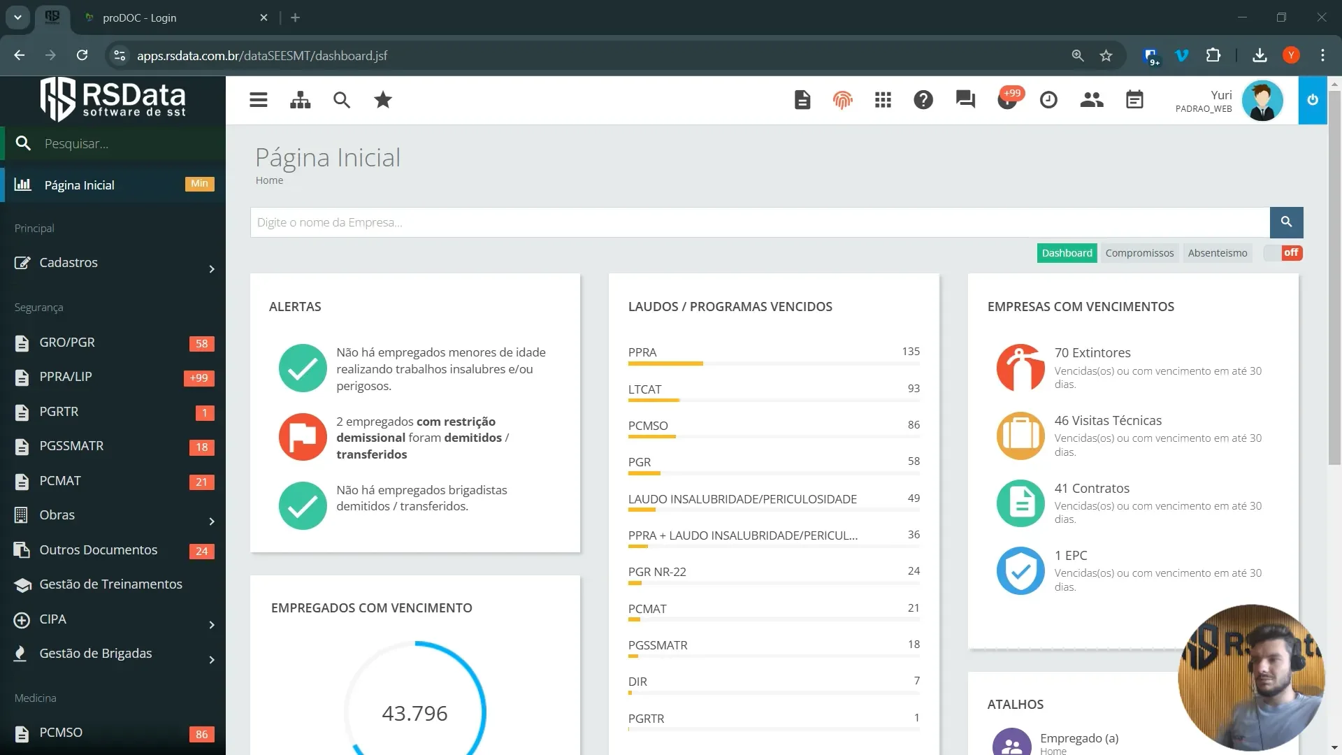Expand the Cadastros menu section
Viewport: 1342px width, 755px height.
tap(68, 262)
